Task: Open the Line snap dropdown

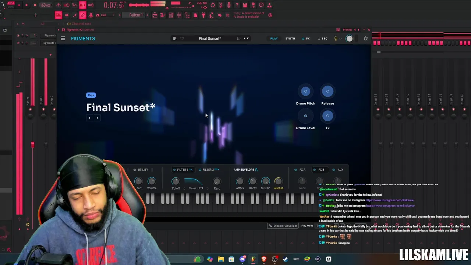Action: pos(107,15)
